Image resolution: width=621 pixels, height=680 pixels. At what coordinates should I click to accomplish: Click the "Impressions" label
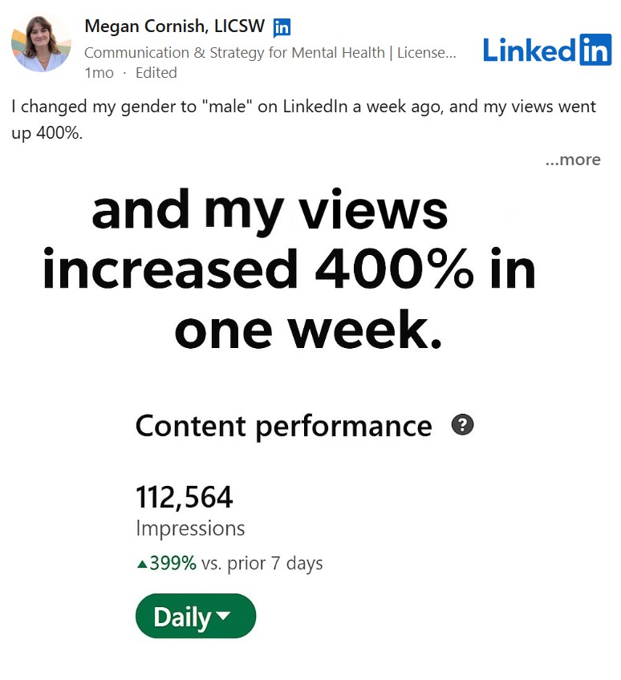(190, 528)
